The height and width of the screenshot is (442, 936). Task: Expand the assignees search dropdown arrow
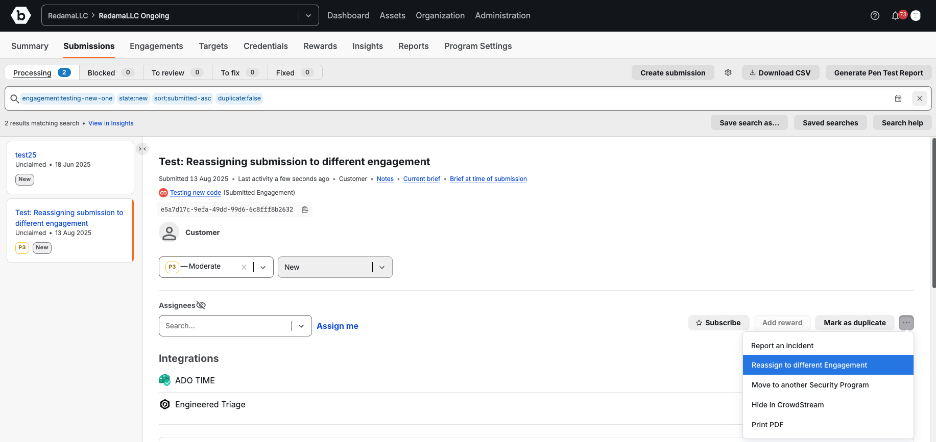(x=301, y=326)
